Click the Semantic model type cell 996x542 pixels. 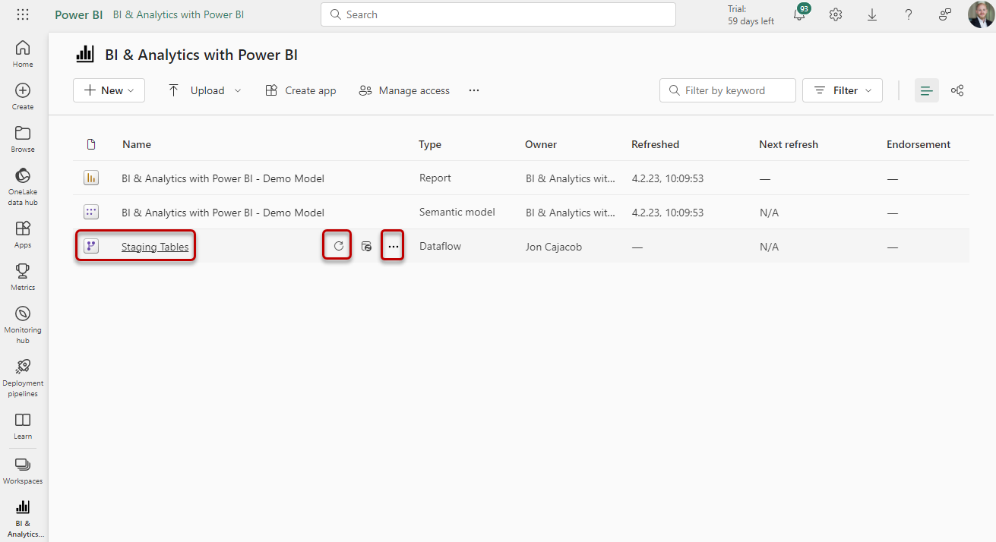click(457, 212)
